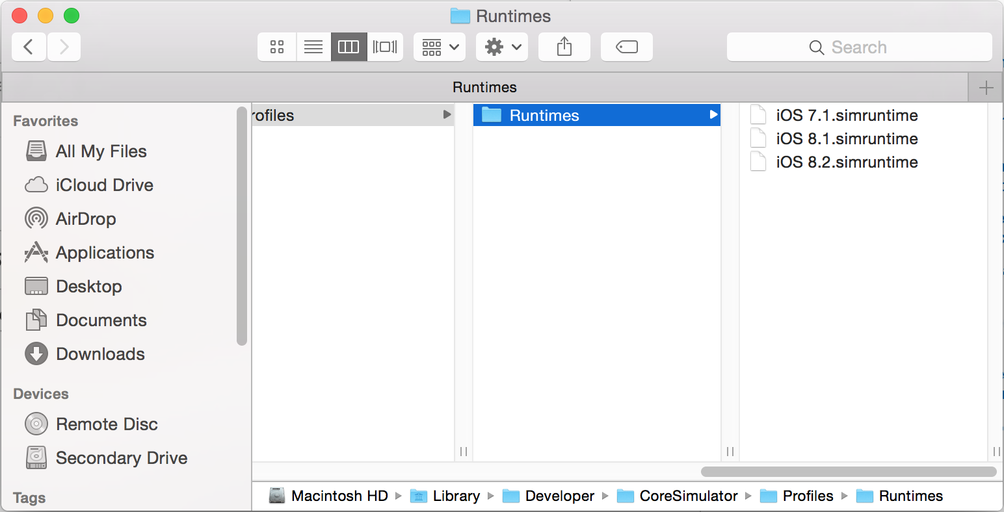
Task: Select the Runtimes tab
Action: [484, 87]
